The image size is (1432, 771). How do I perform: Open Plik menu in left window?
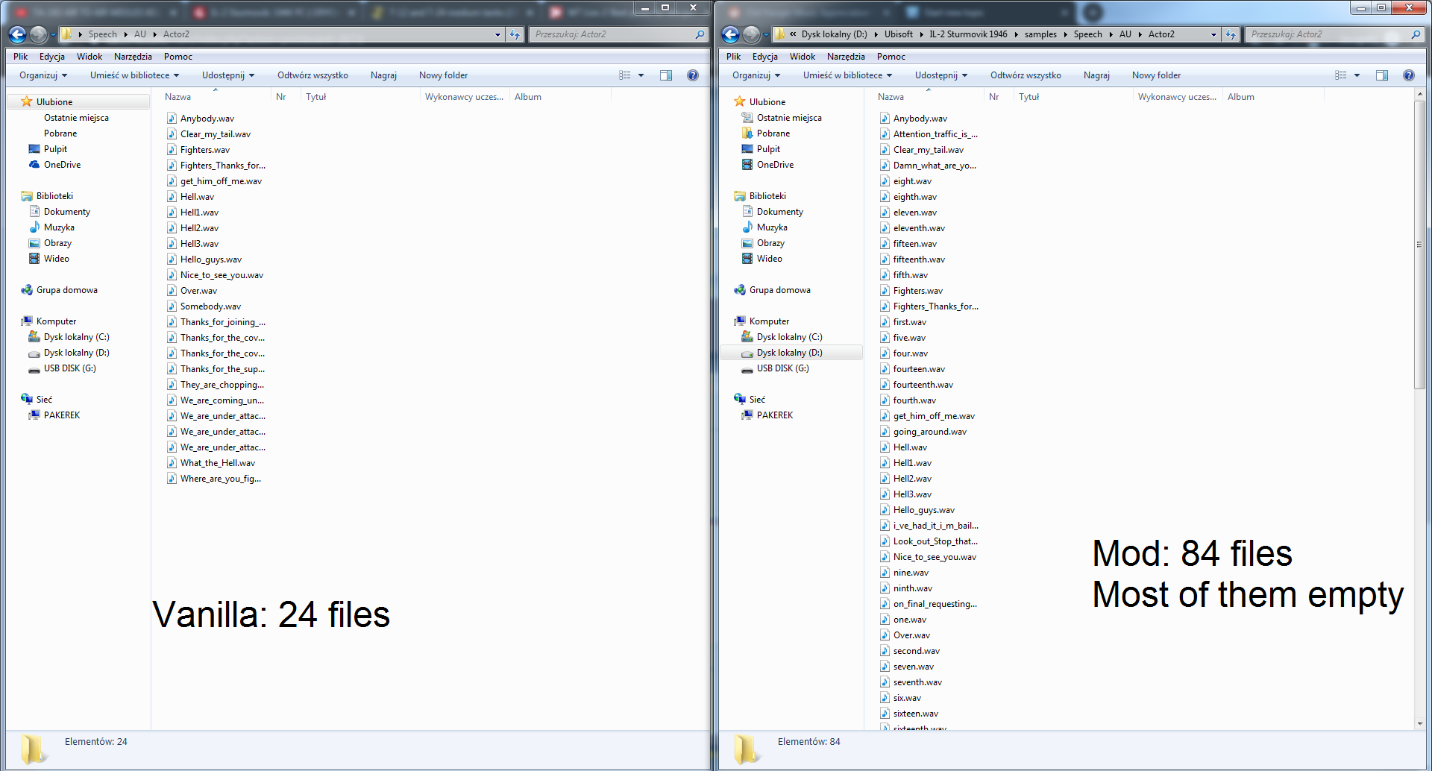point(21,57)
